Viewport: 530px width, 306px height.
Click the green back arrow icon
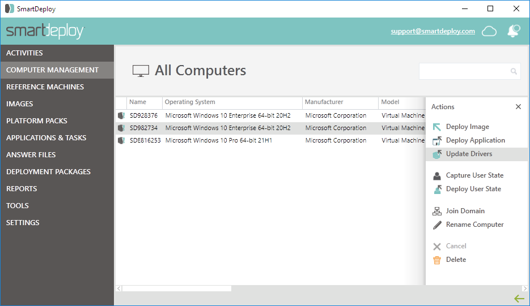pos(519,299)
